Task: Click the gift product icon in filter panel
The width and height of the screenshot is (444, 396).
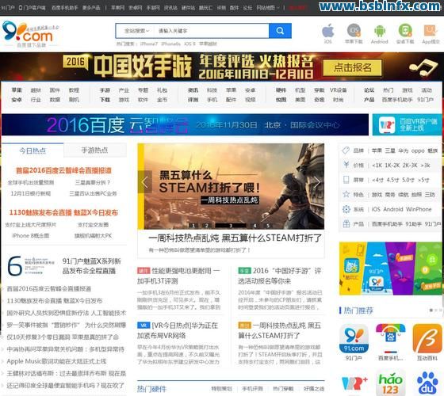Action: click(346, 223)
